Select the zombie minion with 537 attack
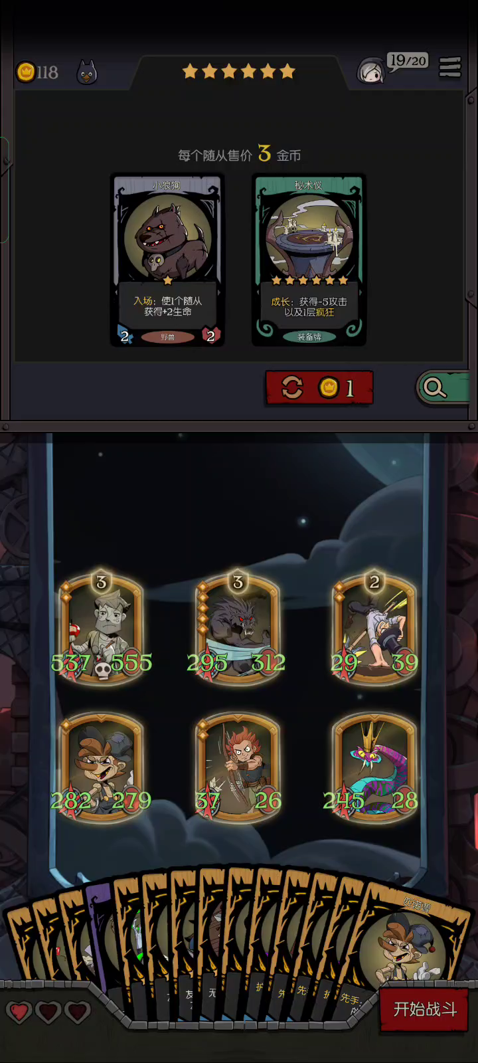The height and width of the screenshot is (1063, 478). point(102,628)
